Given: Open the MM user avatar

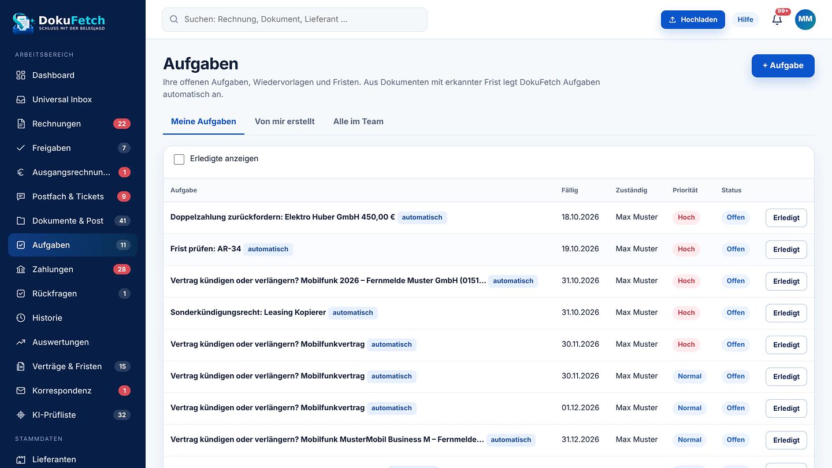Looking at the screenshot, I should click(805, 19).
